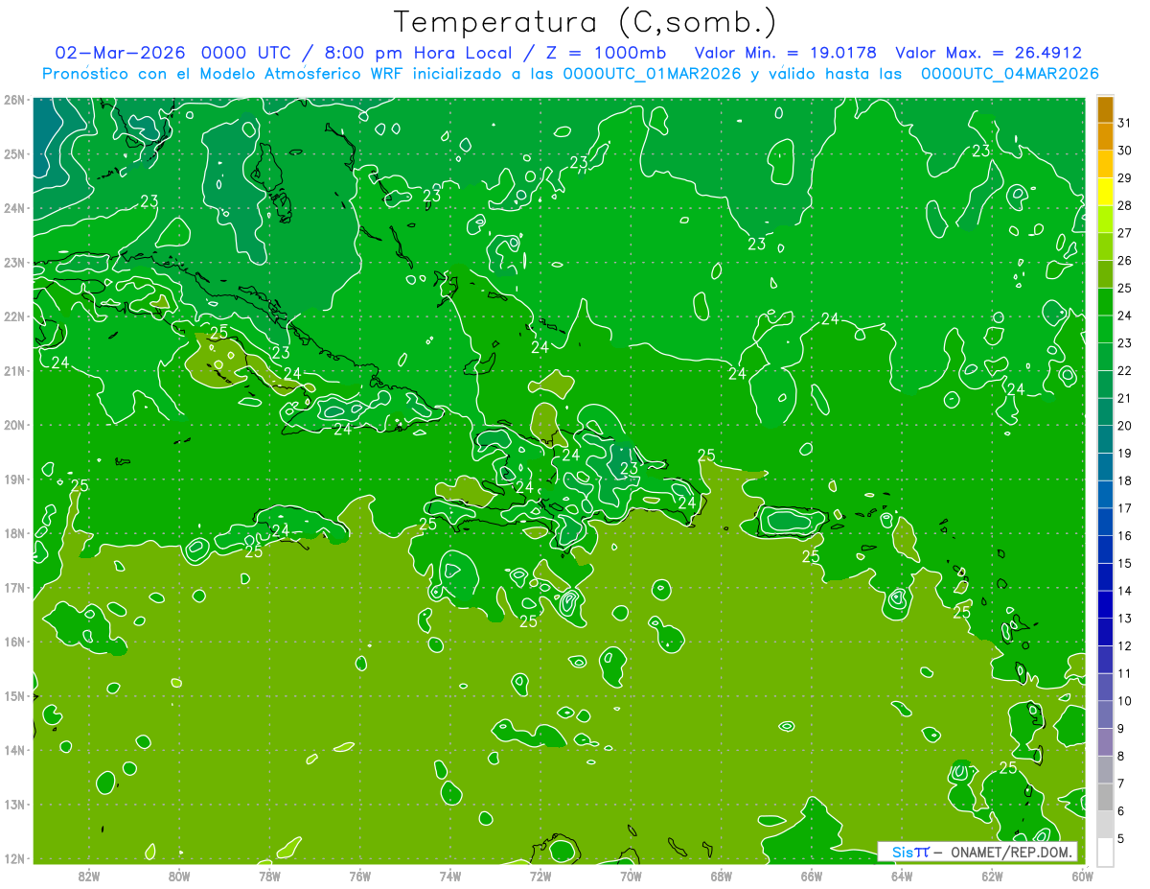Click the latitude label "21N"
Screen dimensions: 1150x889
click(13, 371)
